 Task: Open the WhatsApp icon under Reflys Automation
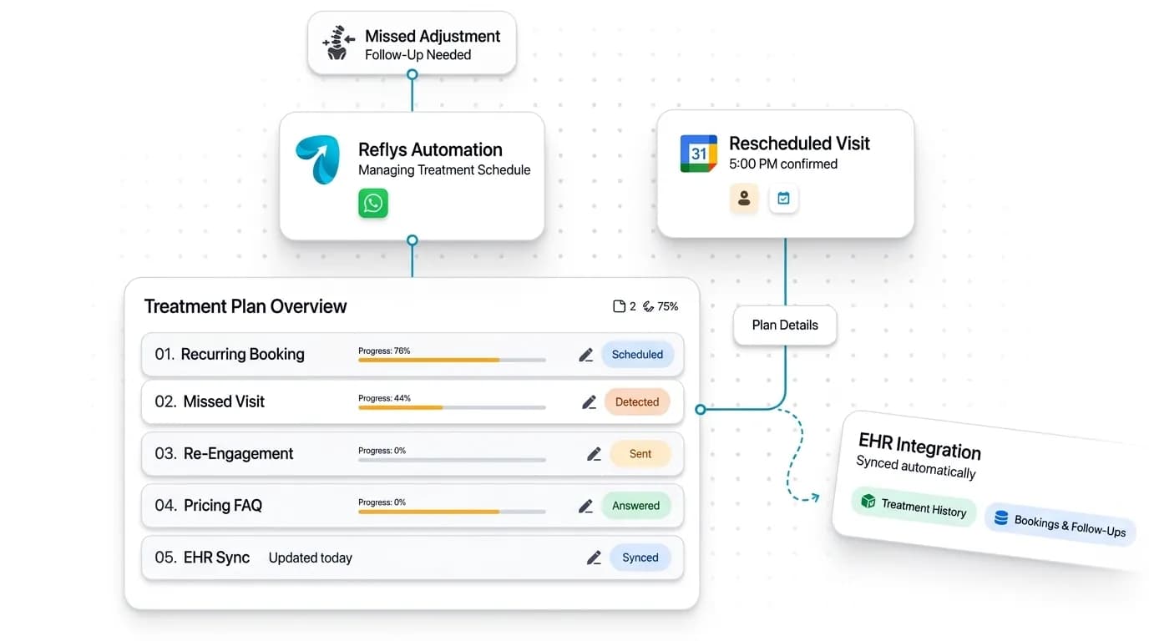[373, 203]
